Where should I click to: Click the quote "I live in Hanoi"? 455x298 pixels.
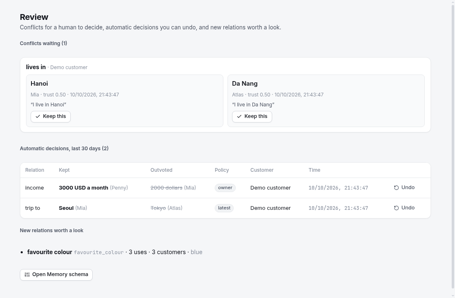(48, 105)
